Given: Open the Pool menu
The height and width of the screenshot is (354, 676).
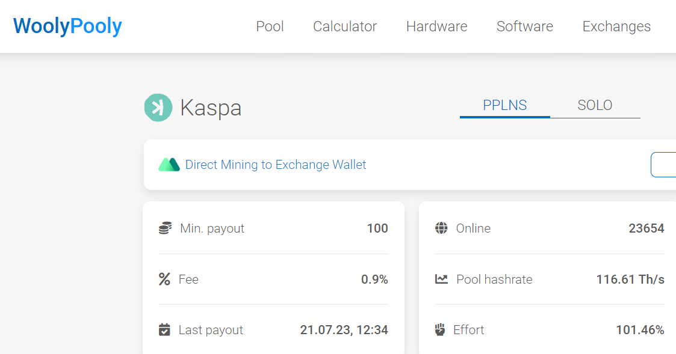Looking at the screenshot, I should coord(270,26).
